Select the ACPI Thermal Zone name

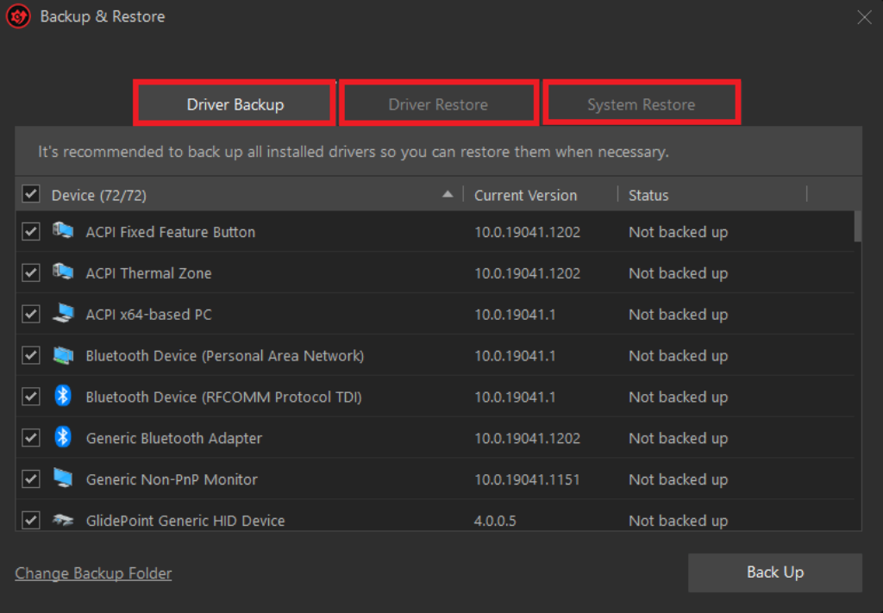(148, 273)
